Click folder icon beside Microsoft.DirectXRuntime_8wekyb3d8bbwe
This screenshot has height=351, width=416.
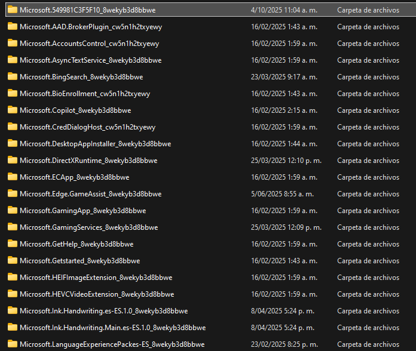click(12, 160)
